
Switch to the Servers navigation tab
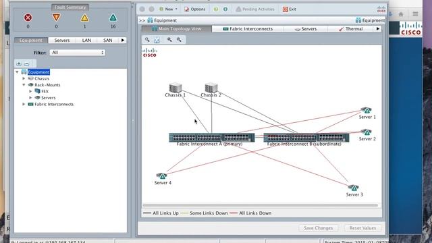point(62,40)
